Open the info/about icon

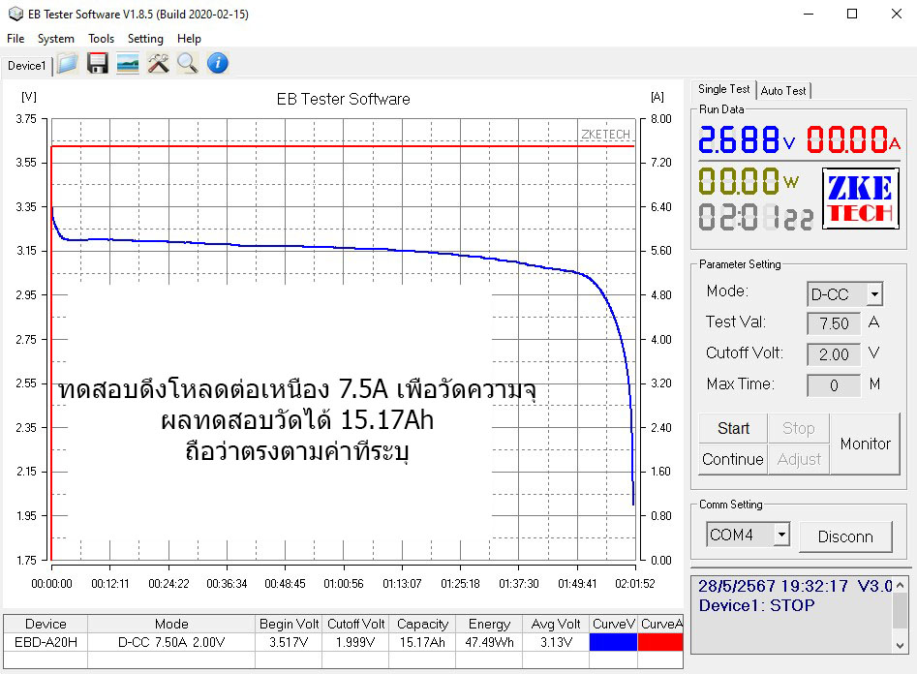tap(217, 63)
